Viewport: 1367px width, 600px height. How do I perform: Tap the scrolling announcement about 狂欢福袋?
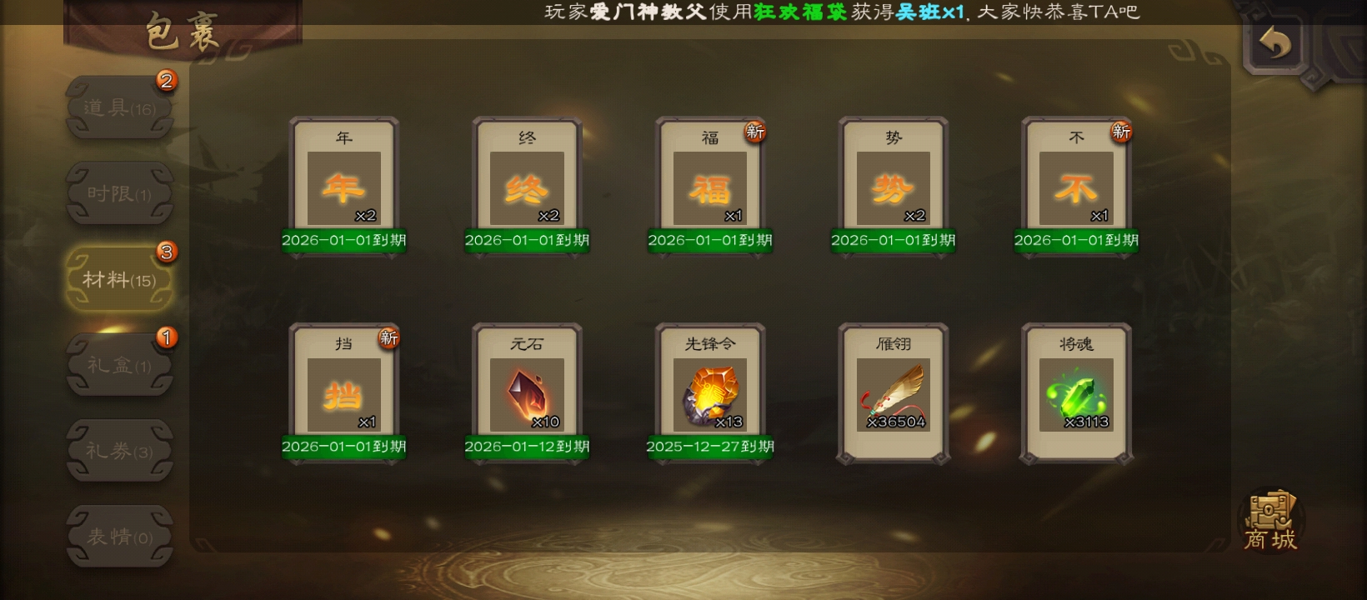842,12
